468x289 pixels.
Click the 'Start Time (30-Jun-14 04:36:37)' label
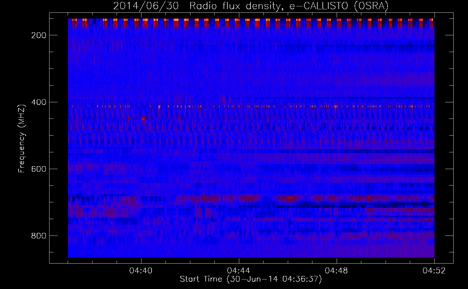251,279
